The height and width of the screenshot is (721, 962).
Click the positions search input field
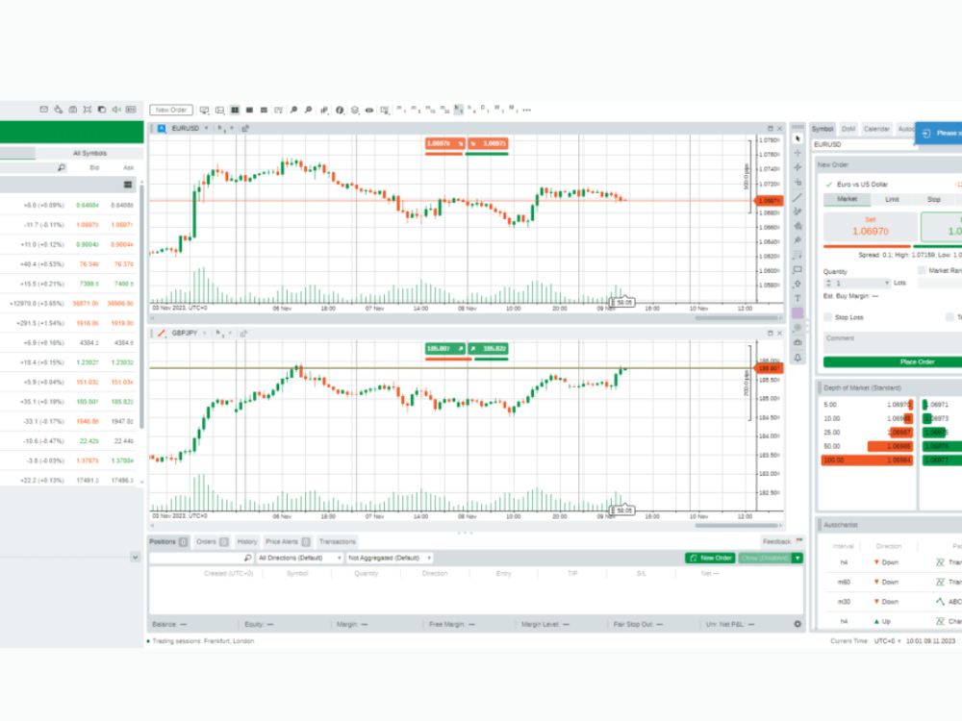[201, 558]
